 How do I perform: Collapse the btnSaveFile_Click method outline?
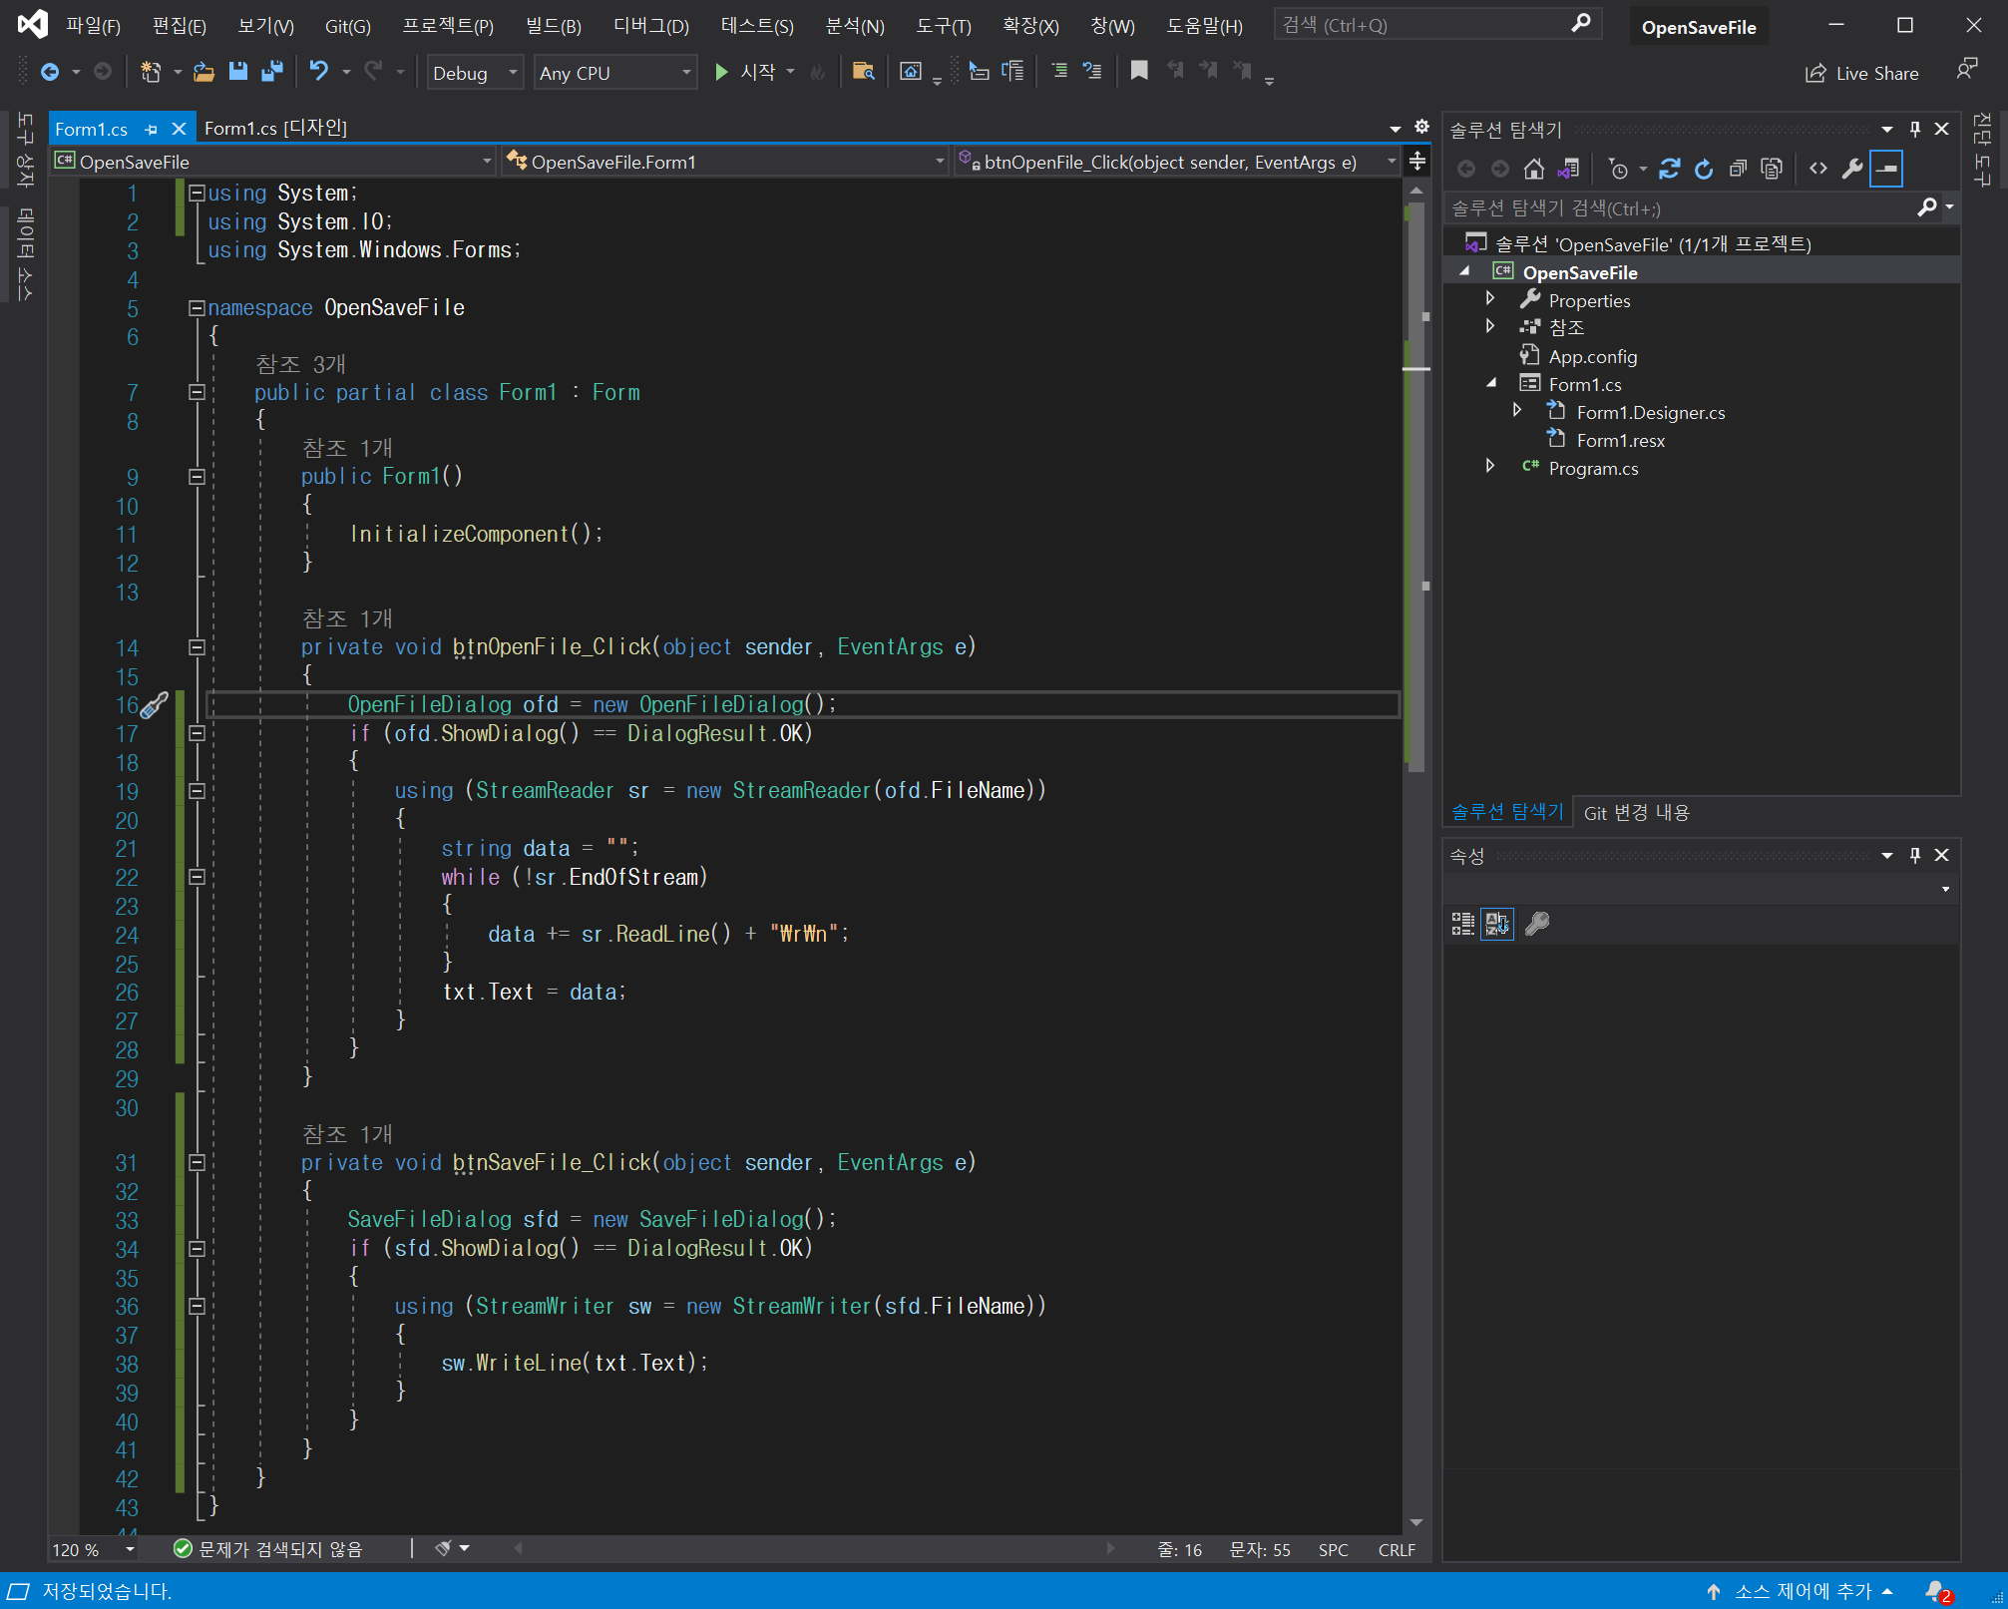[197, 1163]
